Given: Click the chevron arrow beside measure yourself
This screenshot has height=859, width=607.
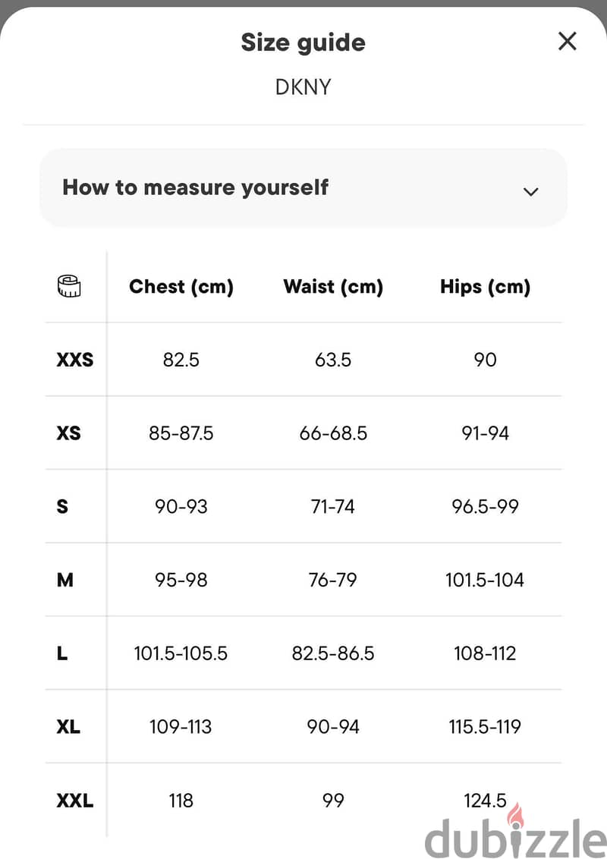Looking at the screenshot, I should click(x=530, y=192).
